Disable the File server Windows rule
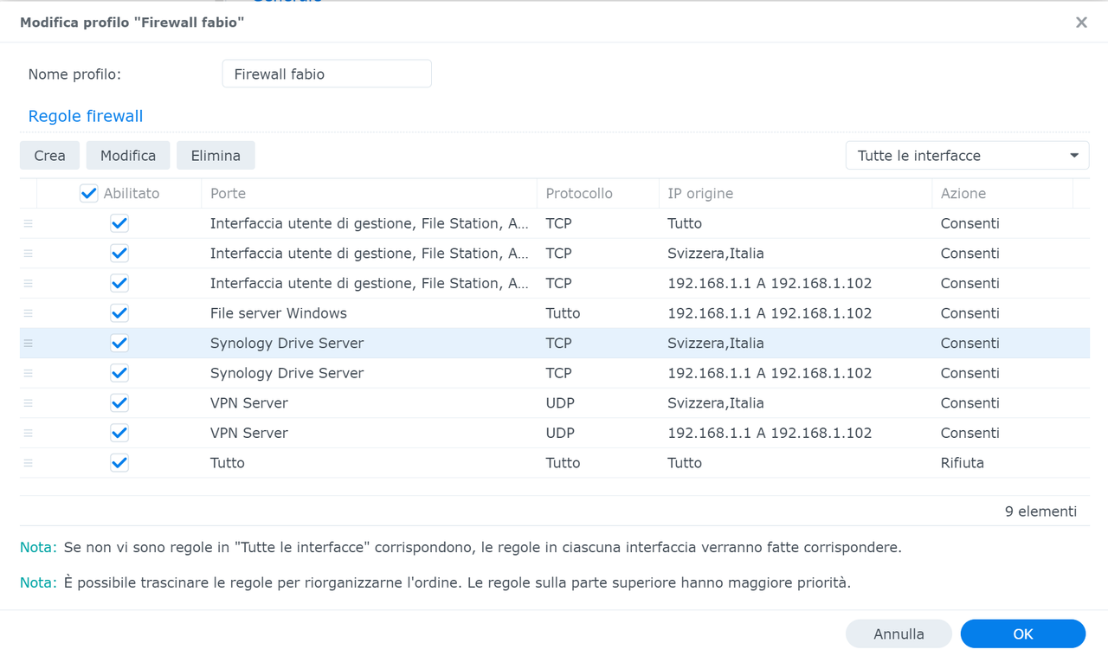The image size is (1108, 656). (x=119, y=313)
